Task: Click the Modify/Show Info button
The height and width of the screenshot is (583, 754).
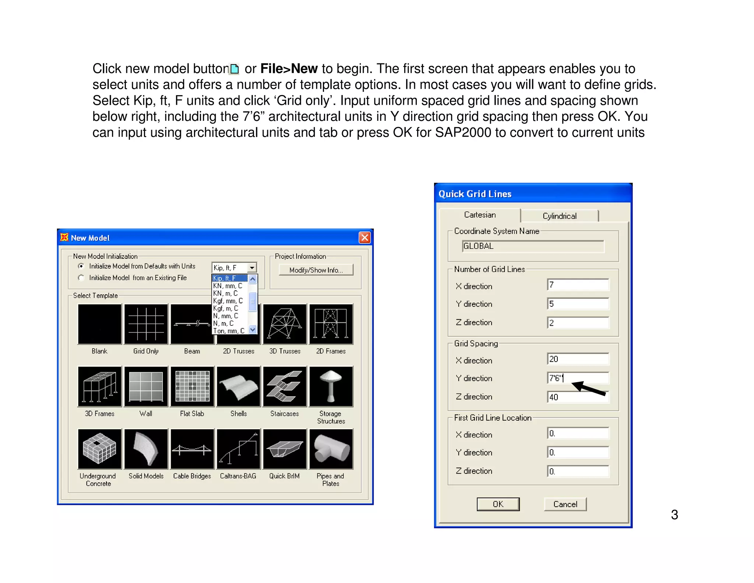Action: pyautogui.click(x=316, y=270)
